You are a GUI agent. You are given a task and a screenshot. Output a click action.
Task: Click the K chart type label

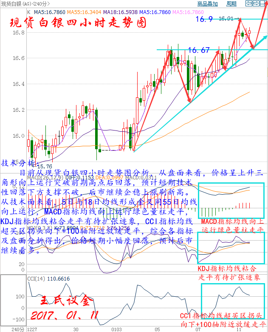[x=28, y=13]
